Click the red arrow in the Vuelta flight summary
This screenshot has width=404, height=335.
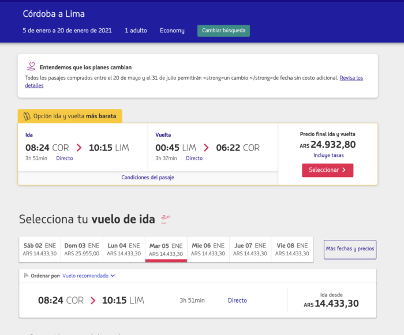point(206,148)
